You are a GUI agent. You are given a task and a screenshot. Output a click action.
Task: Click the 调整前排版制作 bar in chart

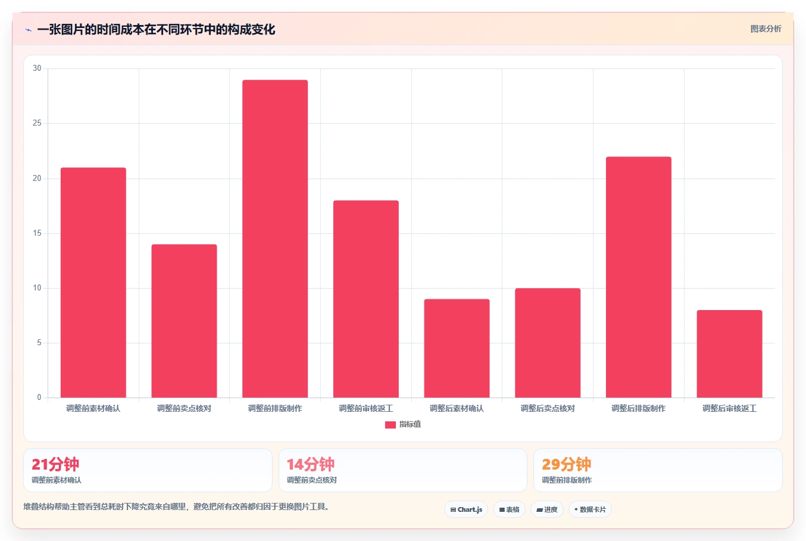(x=275, y=239)
